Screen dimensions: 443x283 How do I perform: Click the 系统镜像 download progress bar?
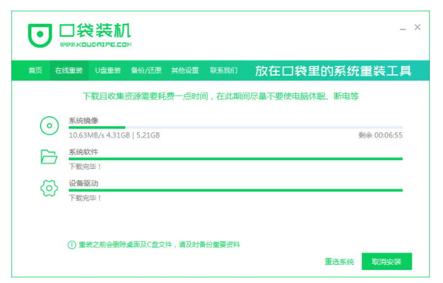(236, 127)
